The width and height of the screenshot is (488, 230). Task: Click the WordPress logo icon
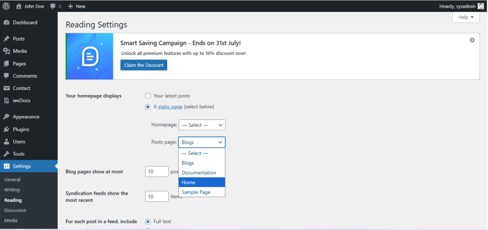click(x=6, y=6)
